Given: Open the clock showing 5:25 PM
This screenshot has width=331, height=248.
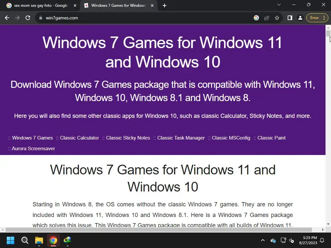Looking at the screenshot, I should tap(308, 240).
